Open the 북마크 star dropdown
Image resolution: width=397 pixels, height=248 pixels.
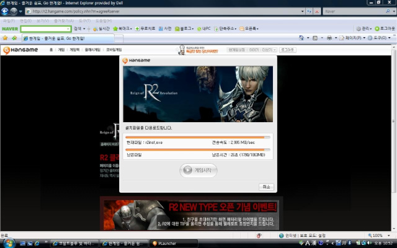point(123,29)
